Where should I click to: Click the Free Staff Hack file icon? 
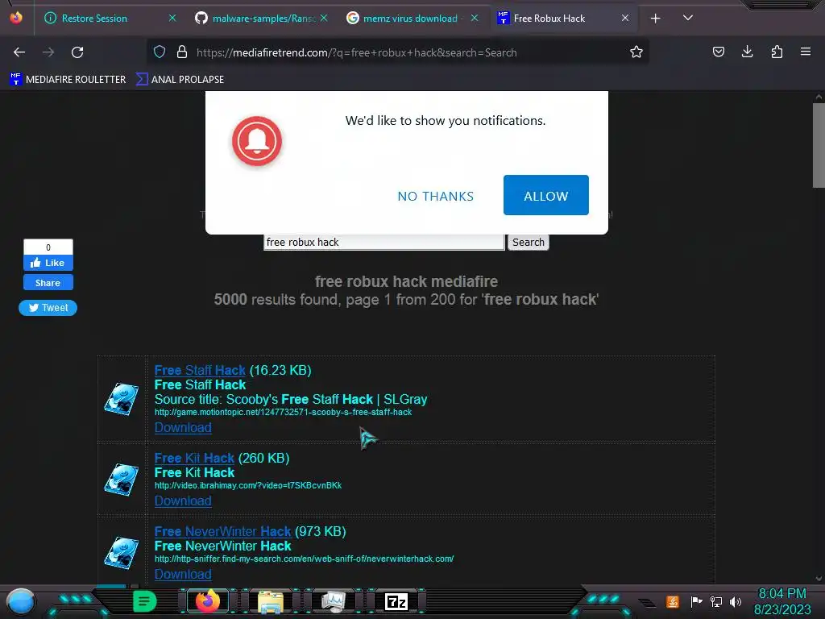click(x=122, y=399)
